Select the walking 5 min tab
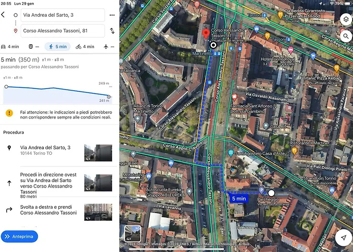Viewport: 353px width, 252px height. pyautogui.click(x=57, y=46)
